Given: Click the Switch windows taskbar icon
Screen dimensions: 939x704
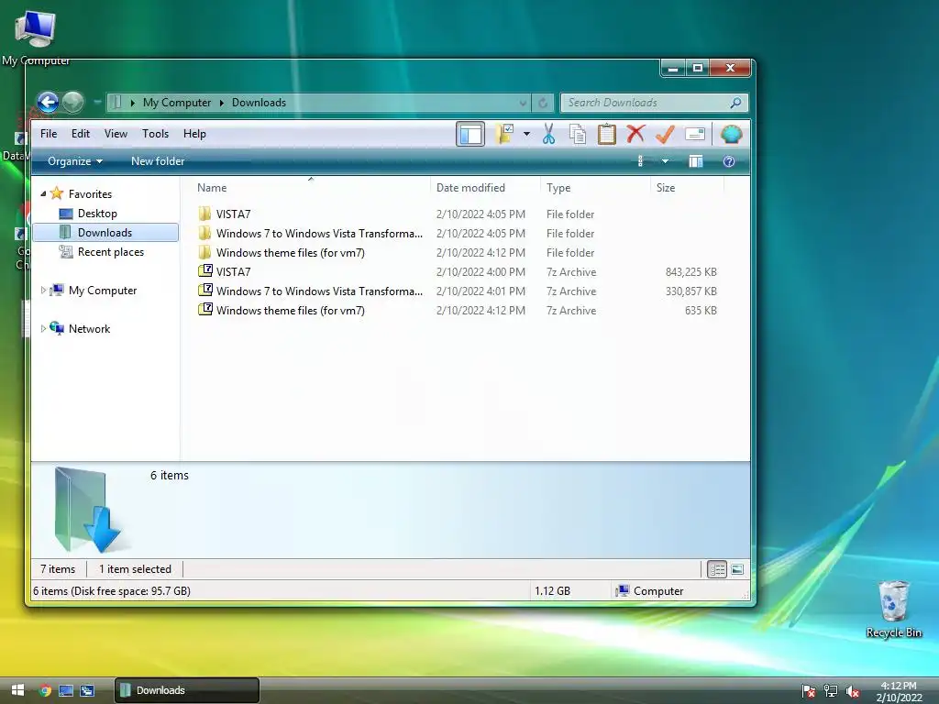Looking at the screenshot, I should point(87,690).
